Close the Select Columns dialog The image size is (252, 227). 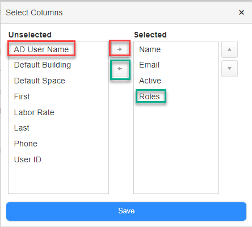coord(241,12)
